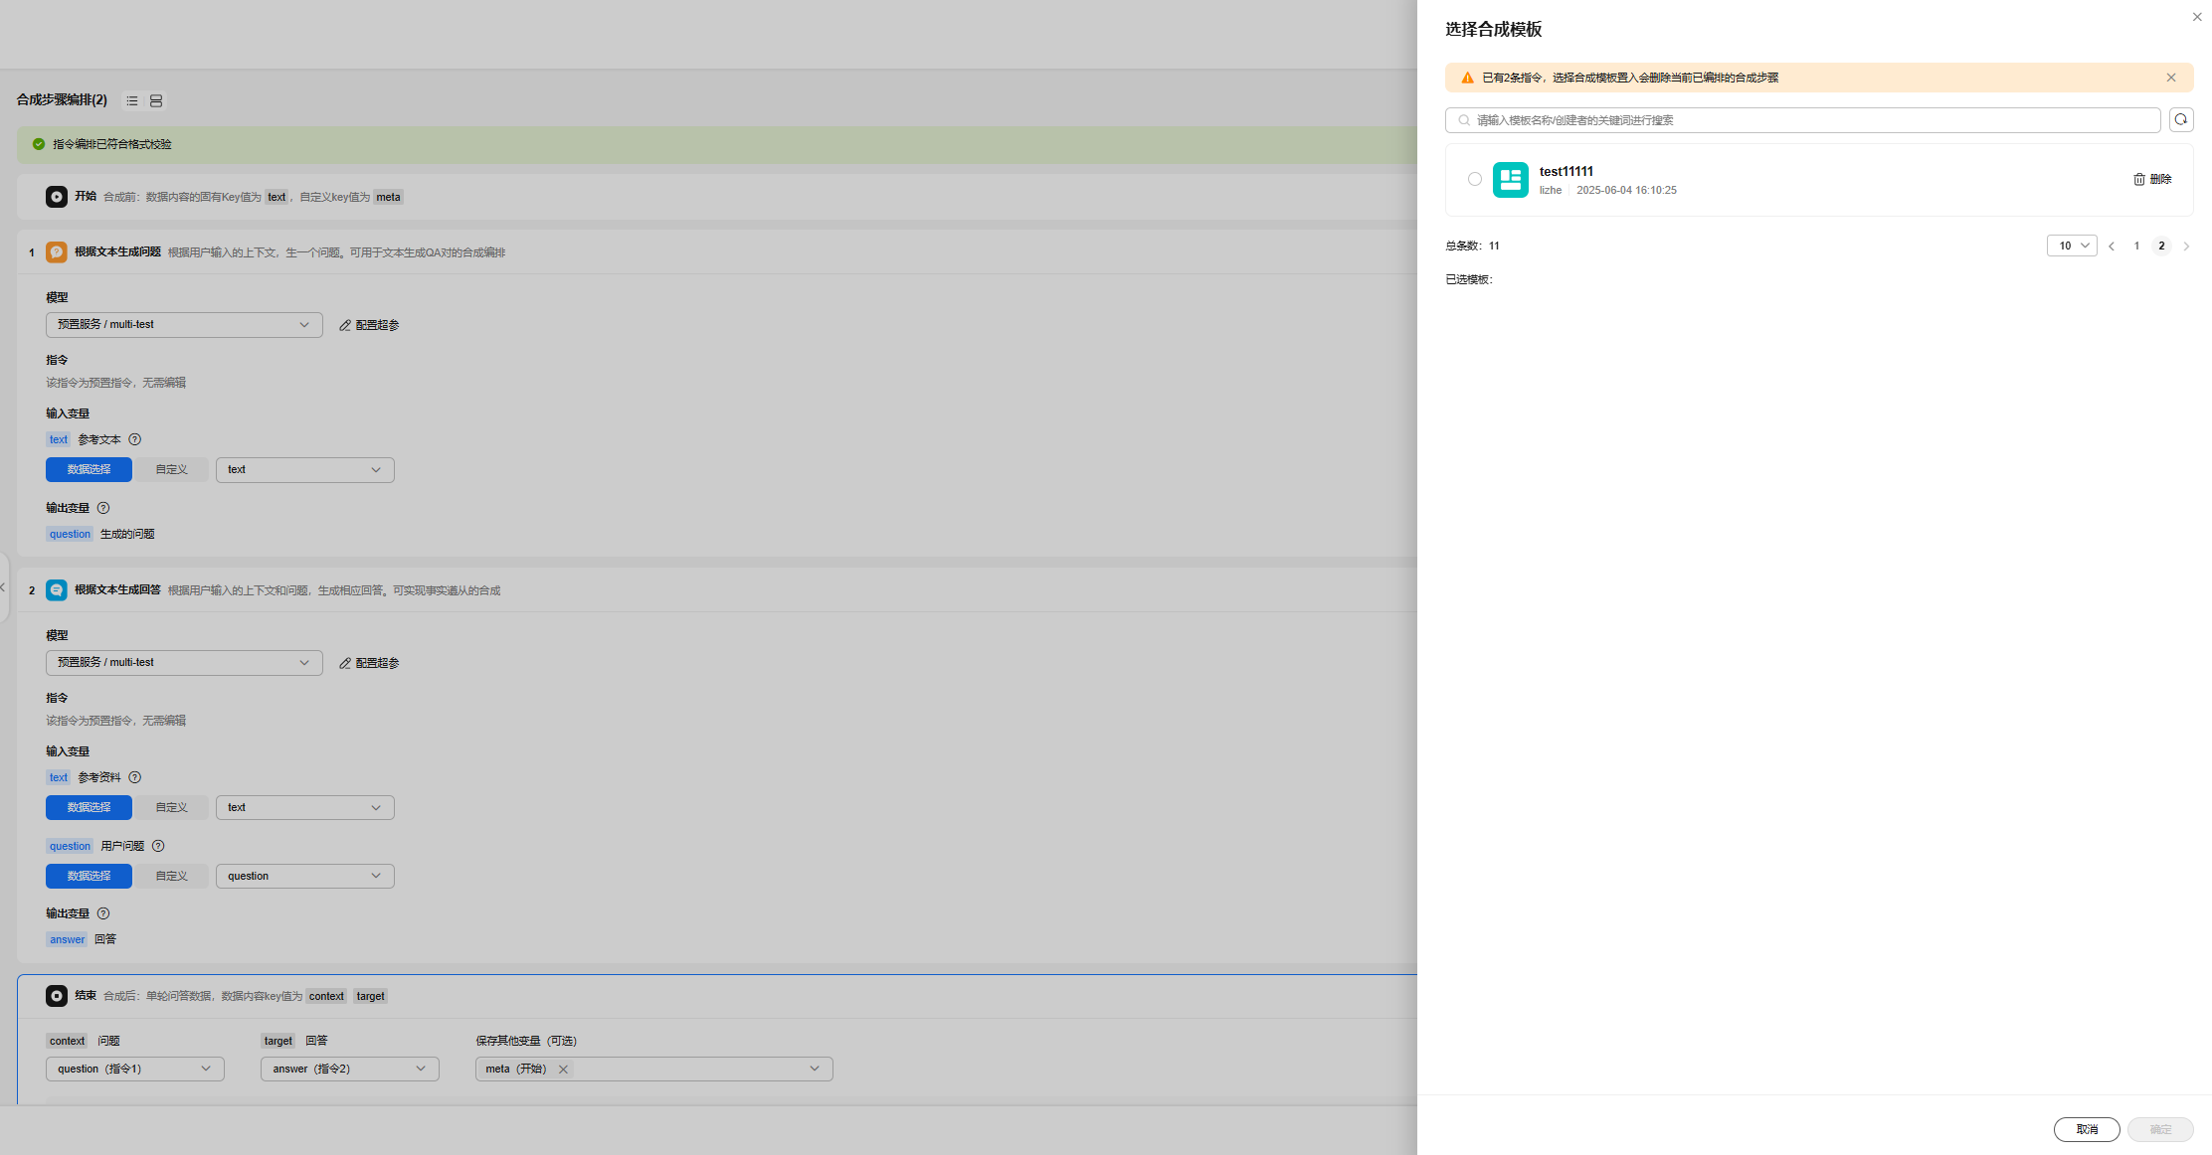
Task: Dismiss the orange warning banner
Action: 2170,78
